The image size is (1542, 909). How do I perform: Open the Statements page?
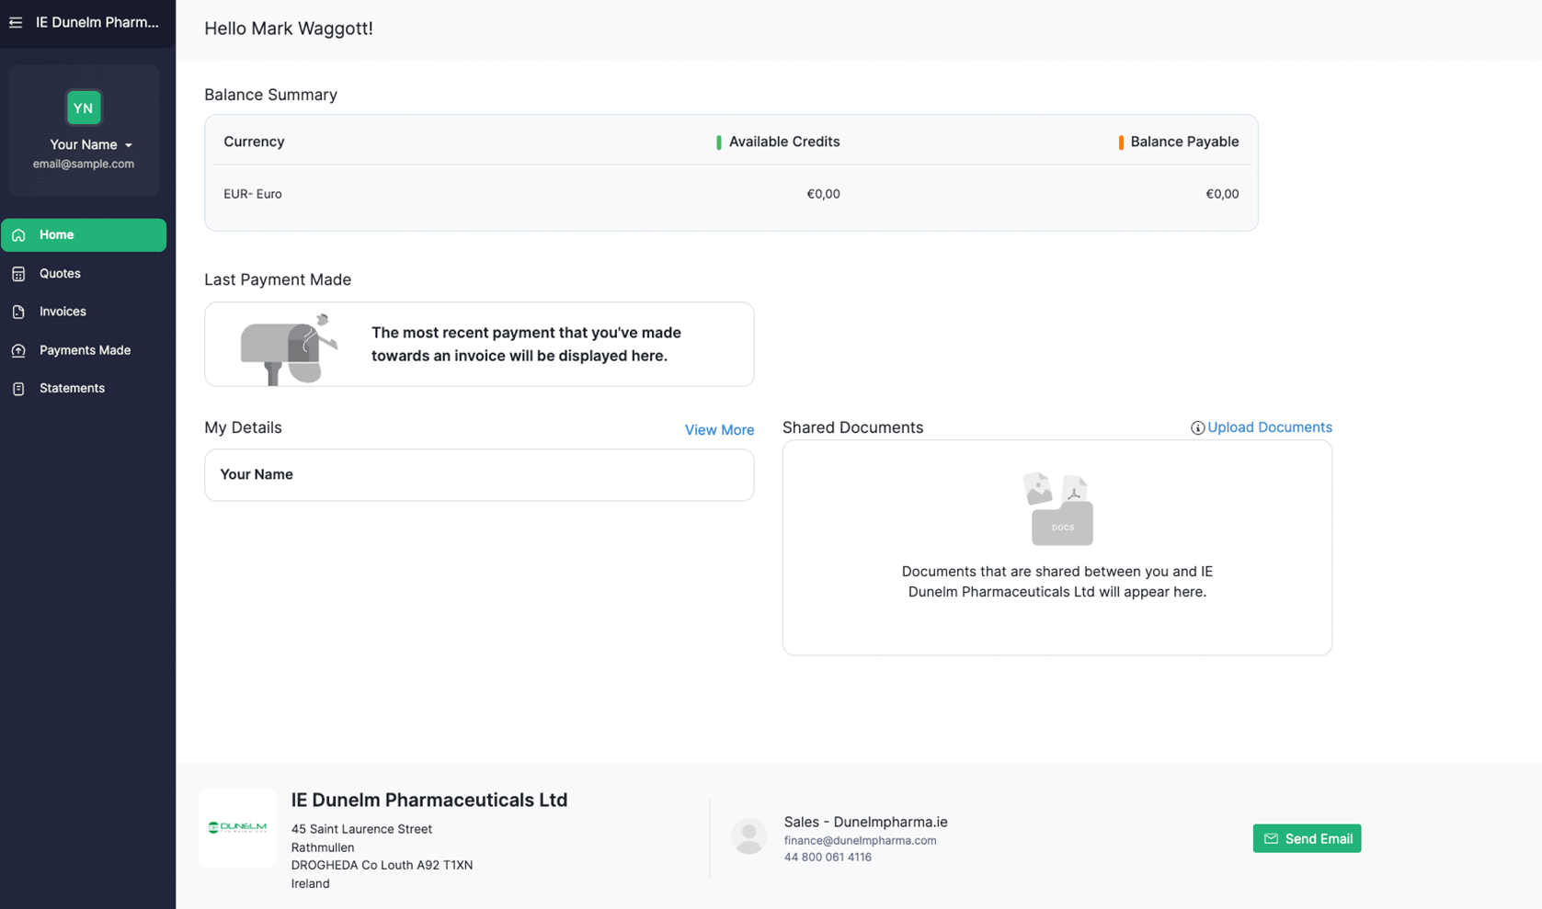(72, 389)
